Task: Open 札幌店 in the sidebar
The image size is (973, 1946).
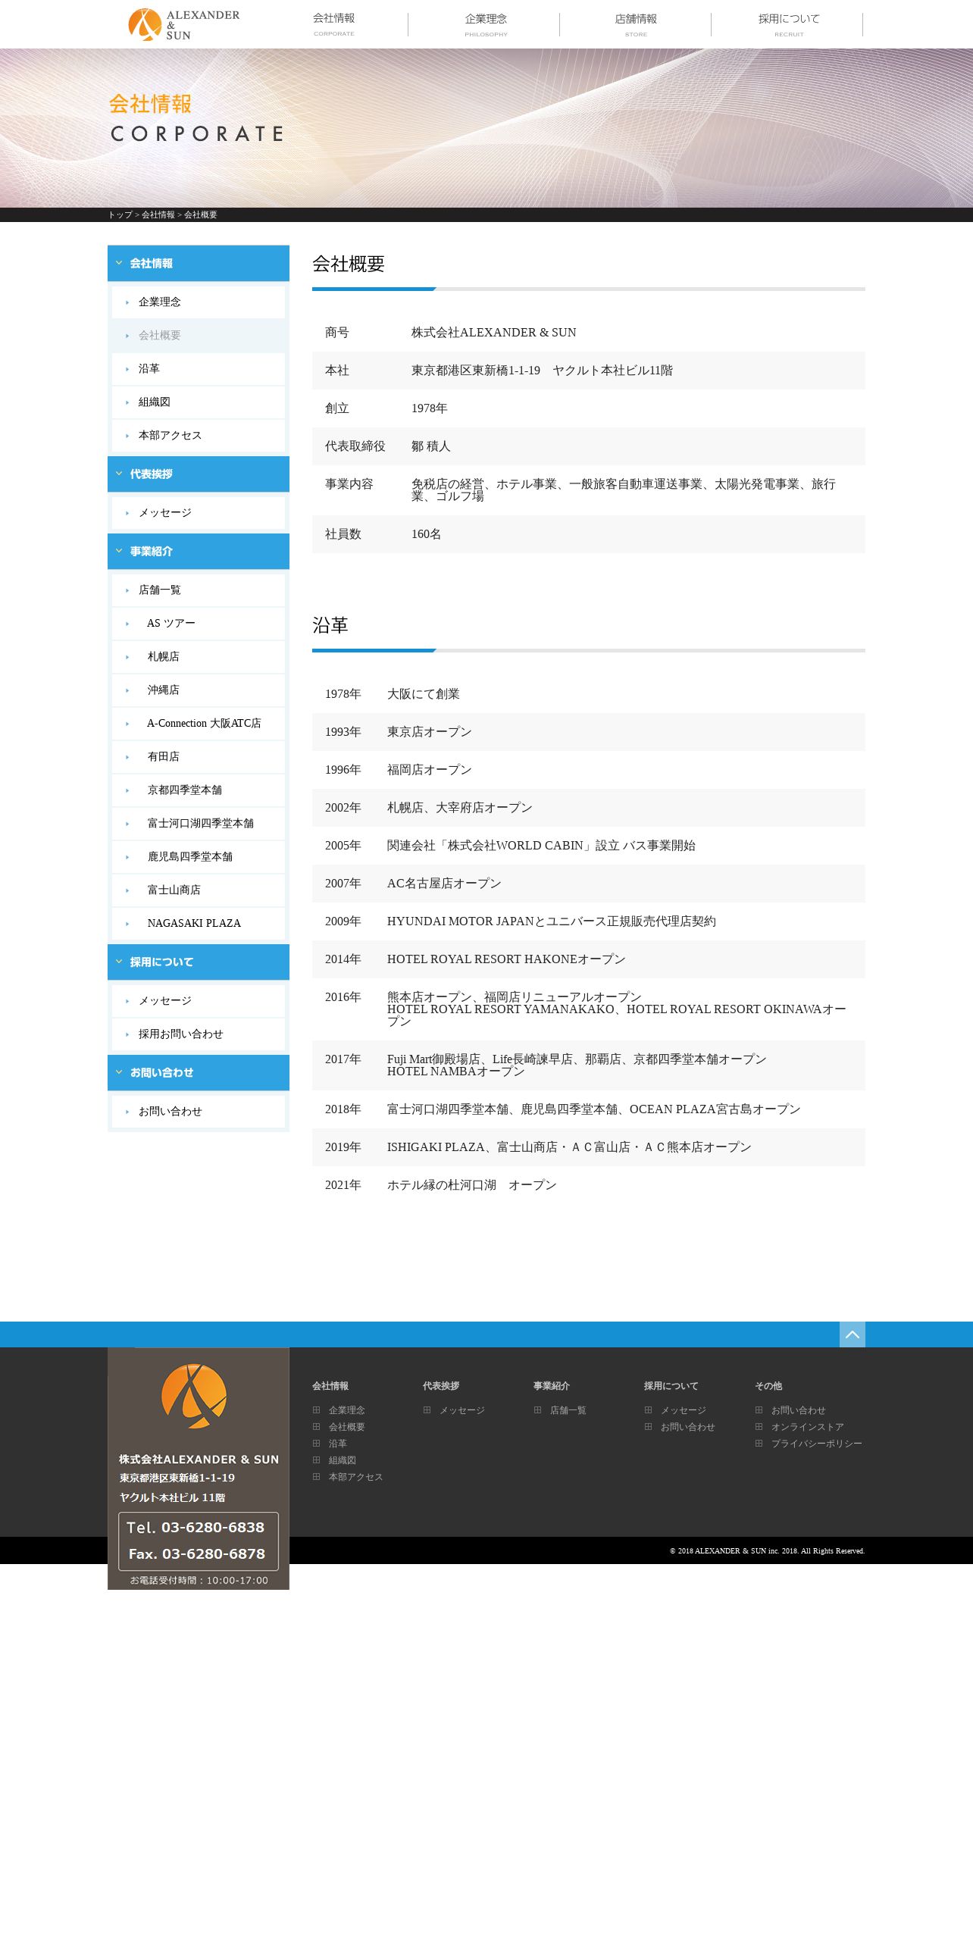Action: click(x=199, y=656)
